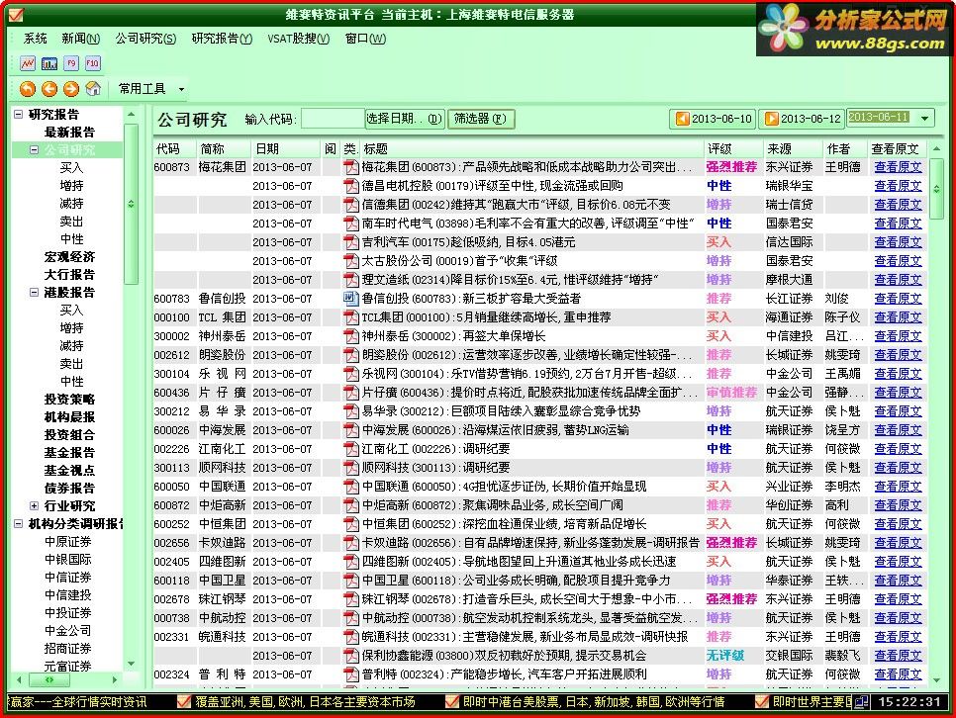This screenshot has height=718, width=956.
Task: Go back with the orange left arrow
Action: pyautogui.click(x=49, y=89)
